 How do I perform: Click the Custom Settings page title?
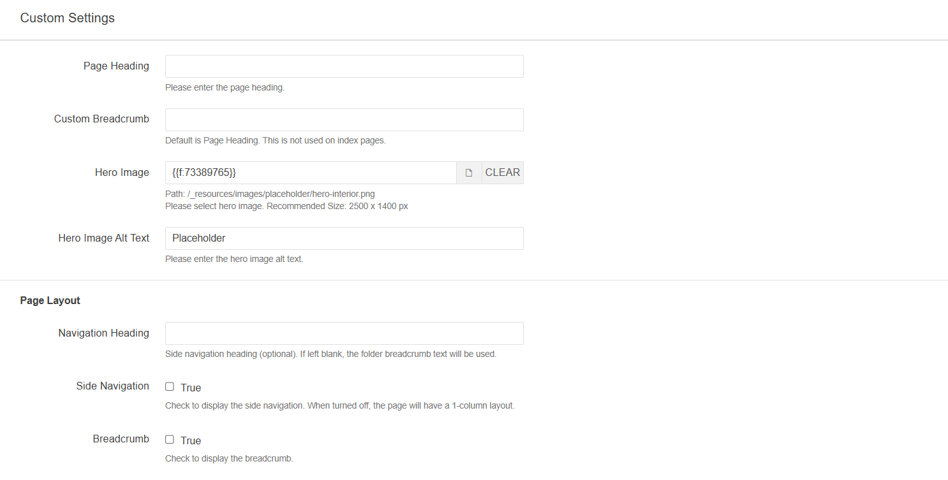point(67,18)
